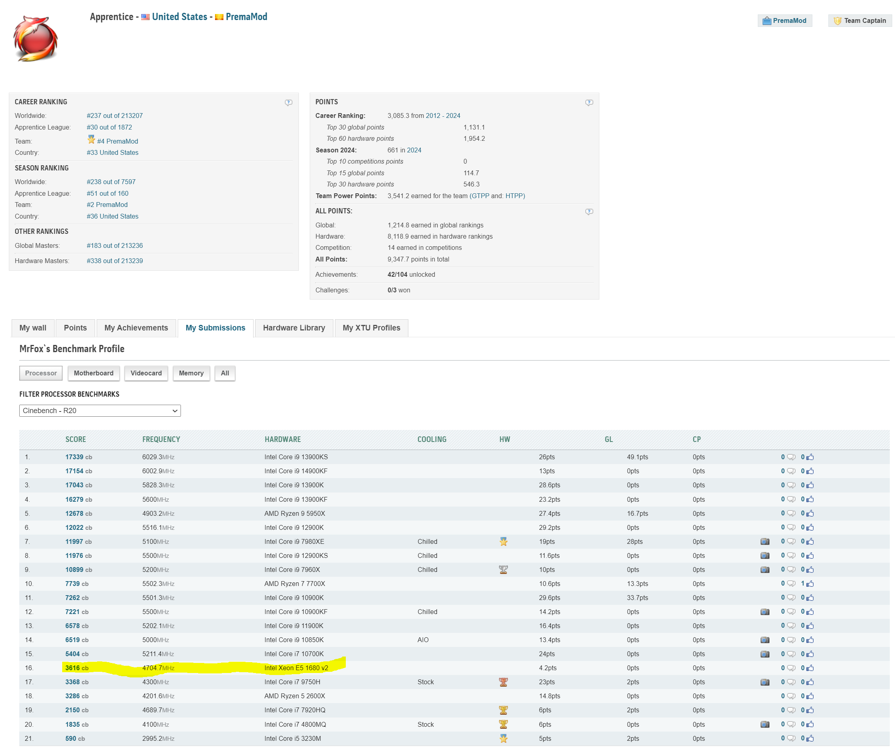
Task: Open Apprentice League #30 out of 1872
Action: [x=109, y=127]
